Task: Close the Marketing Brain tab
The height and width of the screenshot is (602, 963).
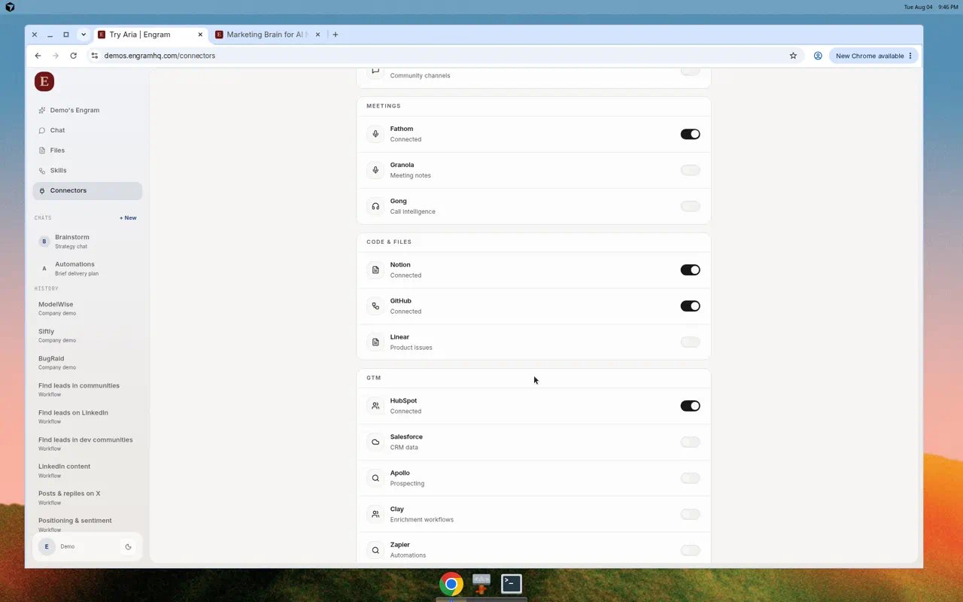Action: tap(317, 35)
